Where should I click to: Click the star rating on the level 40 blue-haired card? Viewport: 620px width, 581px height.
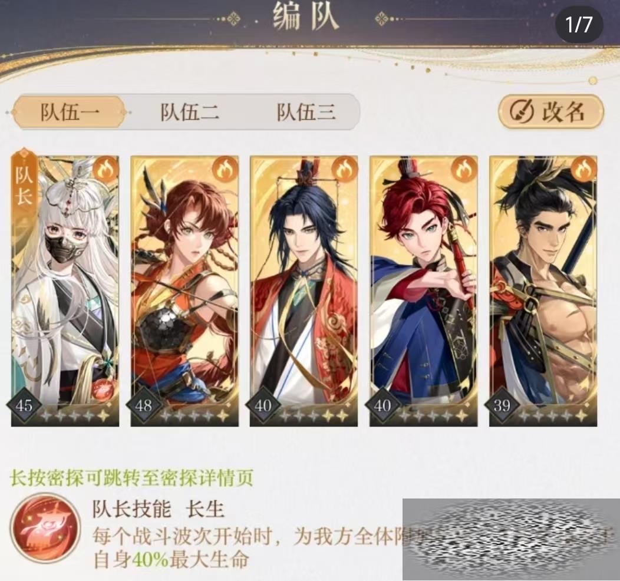coord(313,416)
